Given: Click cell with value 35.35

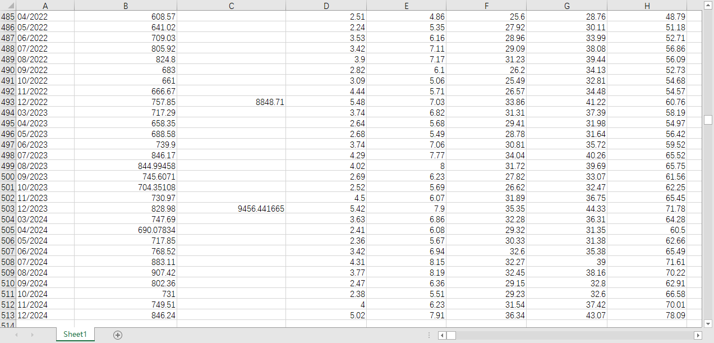Looking at the screenshot, I should pos(486,209).
